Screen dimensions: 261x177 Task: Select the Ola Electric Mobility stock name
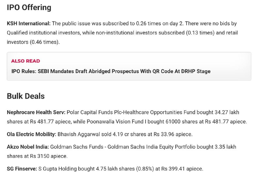click(31, 134)
